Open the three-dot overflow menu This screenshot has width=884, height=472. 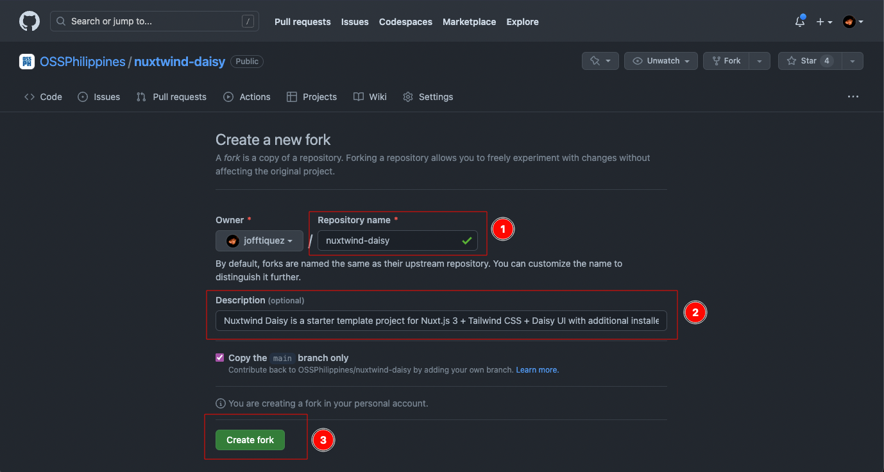pyautogui.click(x=853, y=97)
